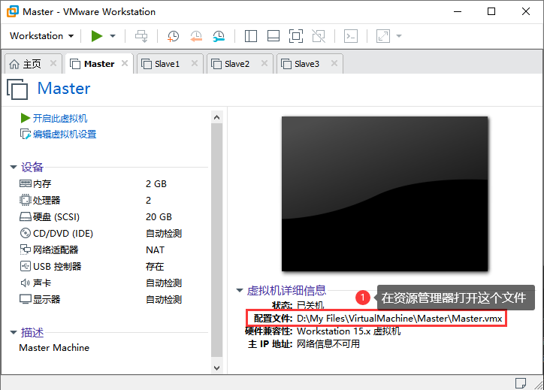
Task: Collapse the 设备 section
Action: click(x=14, y=168)
